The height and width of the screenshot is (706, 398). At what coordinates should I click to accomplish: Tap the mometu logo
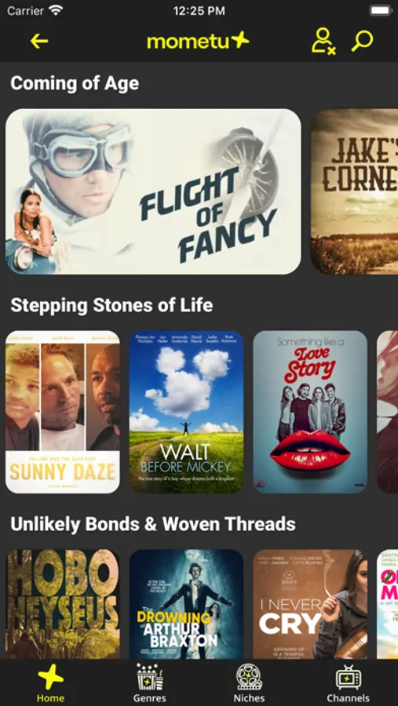click(x=198, y=41)
